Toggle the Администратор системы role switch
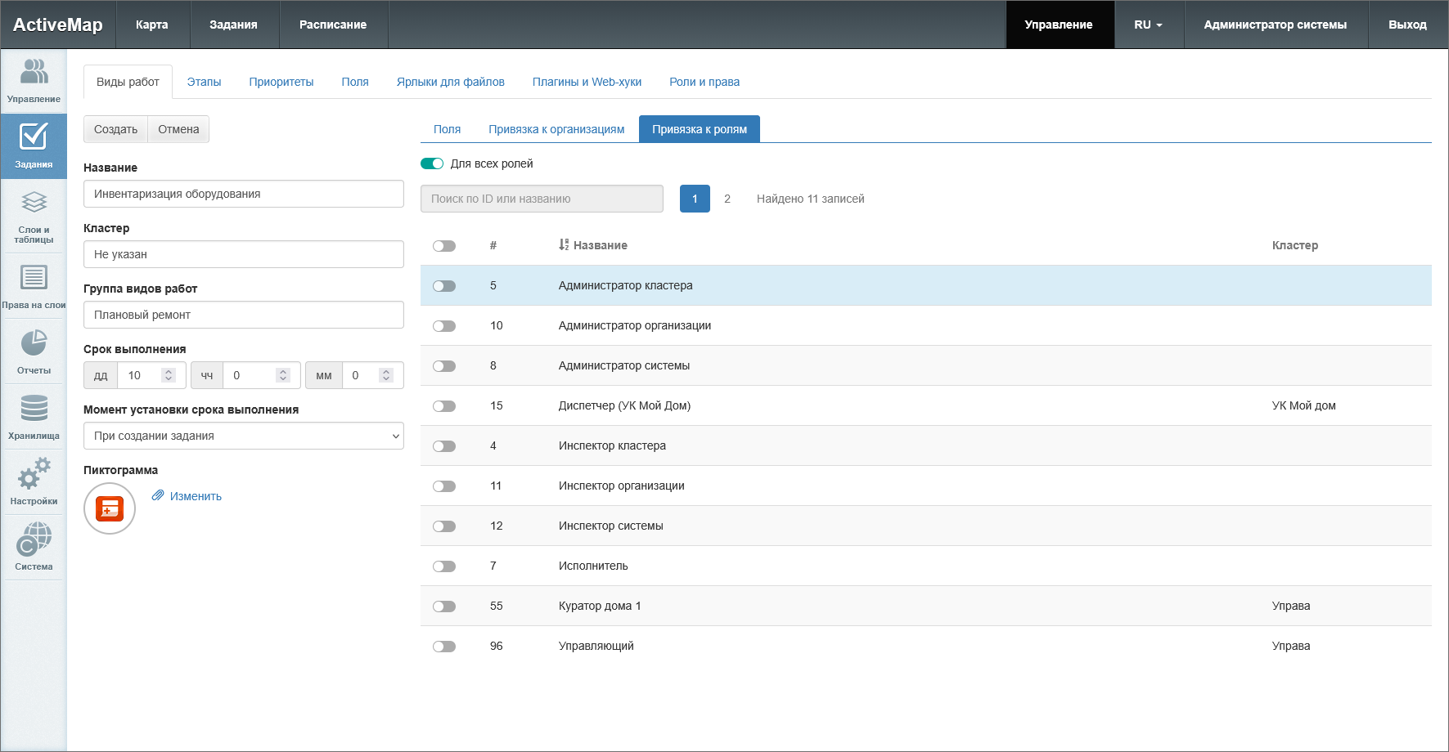This screenshot has height=752, width=1449. click(x=444, y=366)
